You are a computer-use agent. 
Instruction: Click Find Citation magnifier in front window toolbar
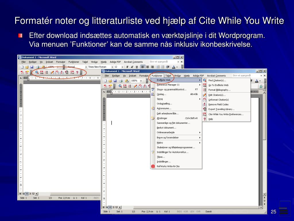coord(120,86)
